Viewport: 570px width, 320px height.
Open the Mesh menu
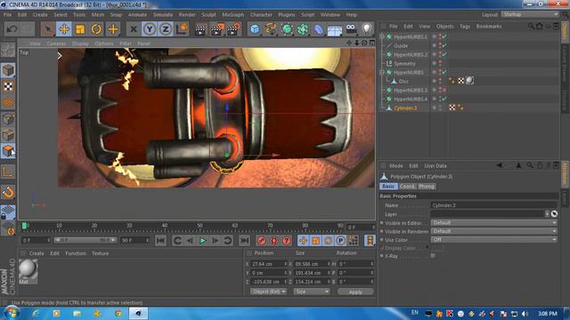tap(97, 15)
